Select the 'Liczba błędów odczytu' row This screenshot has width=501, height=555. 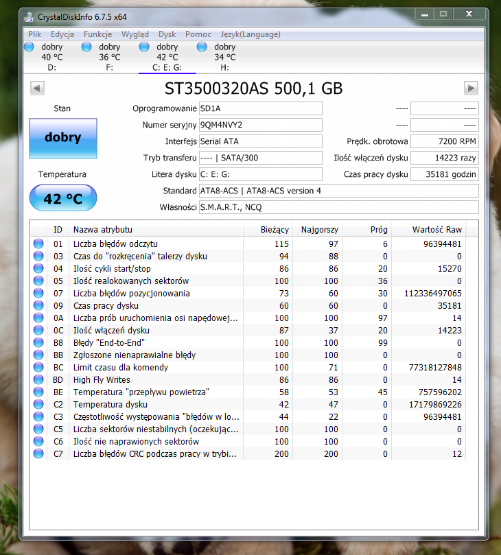point(248,244)
